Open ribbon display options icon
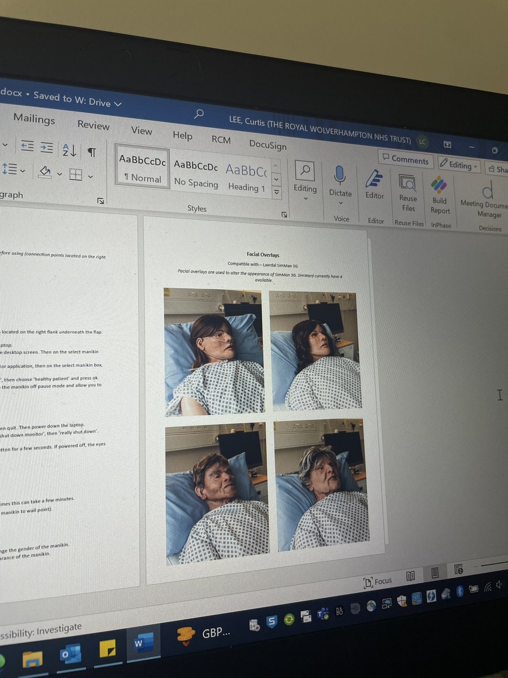508x678 pixels. (x=446, y=145)
